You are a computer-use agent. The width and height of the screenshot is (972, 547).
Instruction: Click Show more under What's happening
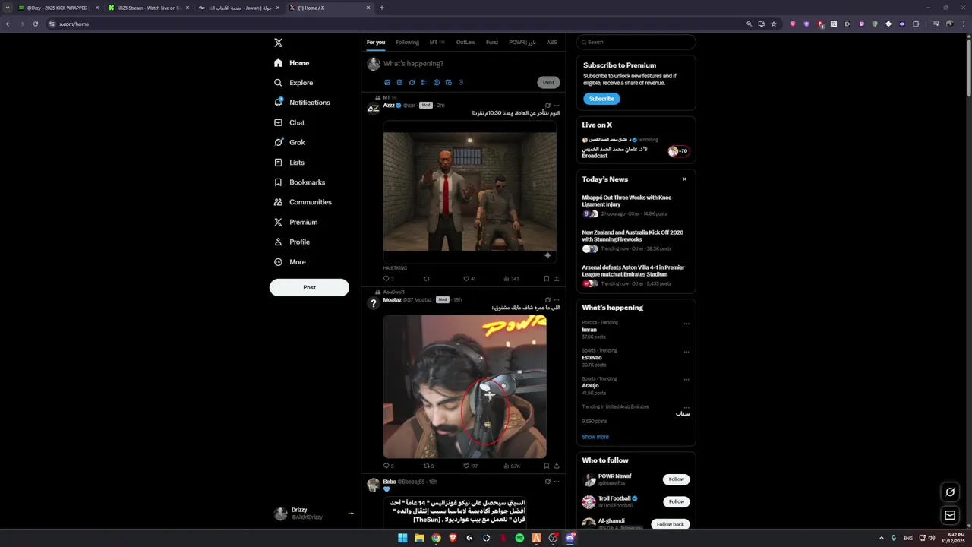(x=595, y=437)
